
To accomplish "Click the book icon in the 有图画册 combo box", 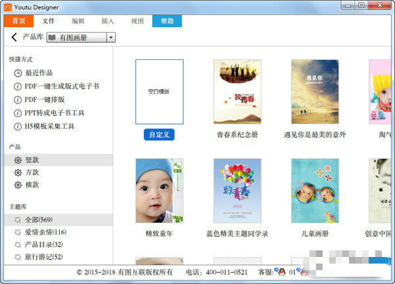I will (52, 38).
